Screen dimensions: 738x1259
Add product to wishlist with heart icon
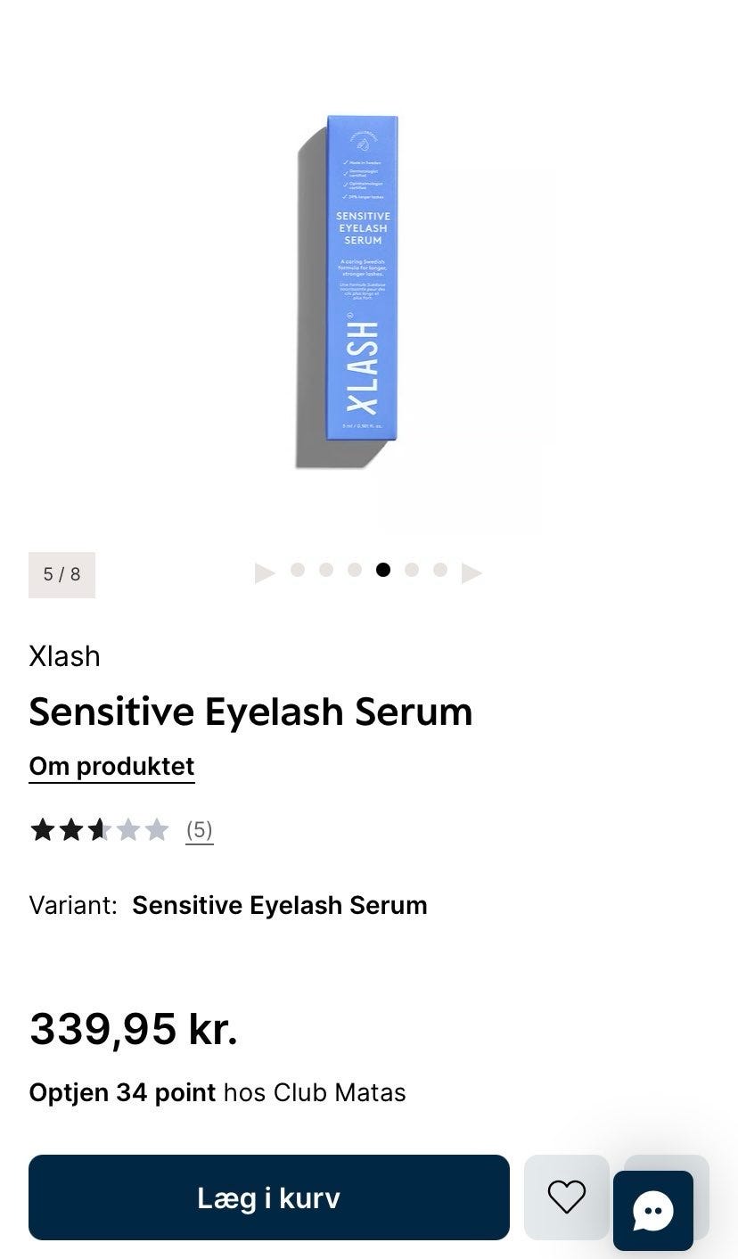point(566,1197)
